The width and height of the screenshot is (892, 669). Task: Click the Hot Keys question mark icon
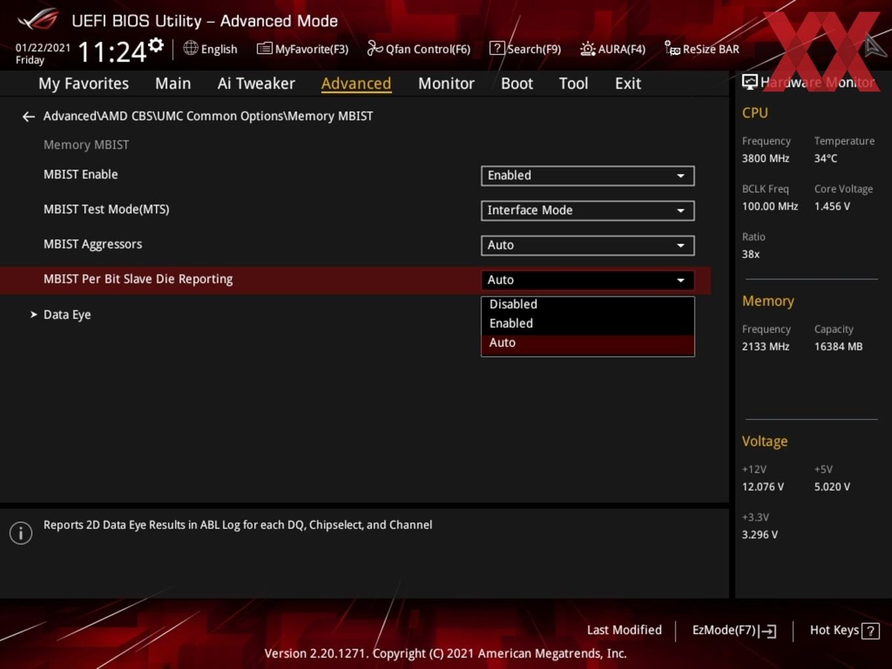point(870,631)
